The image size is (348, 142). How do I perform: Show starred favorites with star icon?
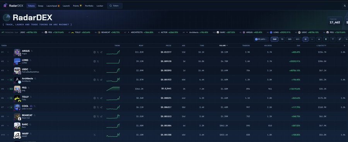[x=319, y=39]
